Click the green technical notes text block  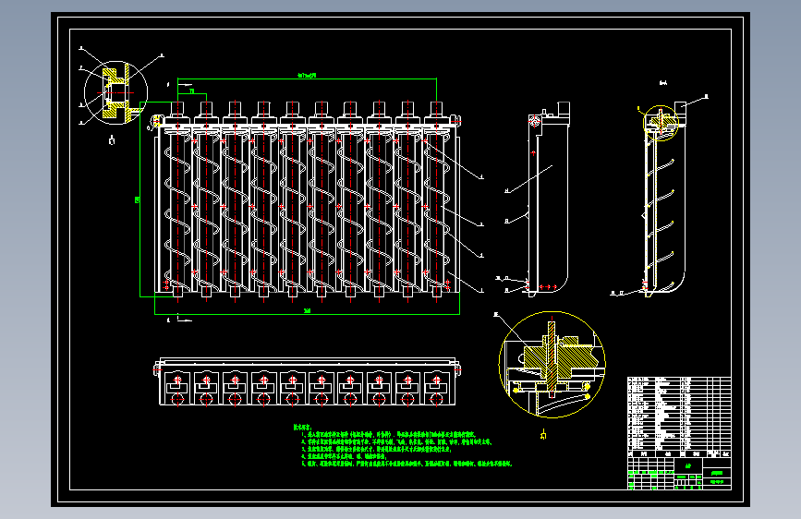403,445
